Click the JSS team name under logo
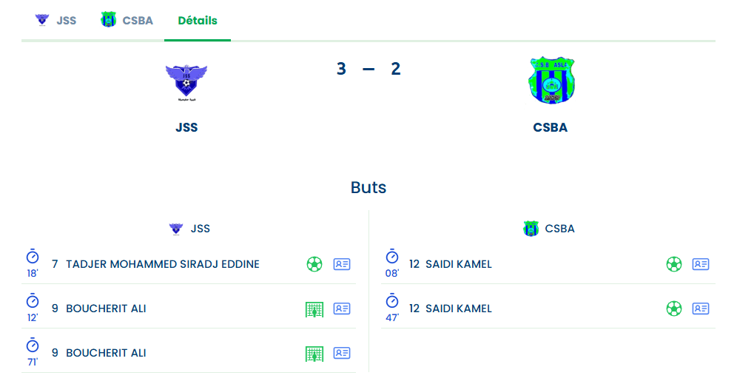The width and height of the screenshot is (737, 384). coord(186,127)
